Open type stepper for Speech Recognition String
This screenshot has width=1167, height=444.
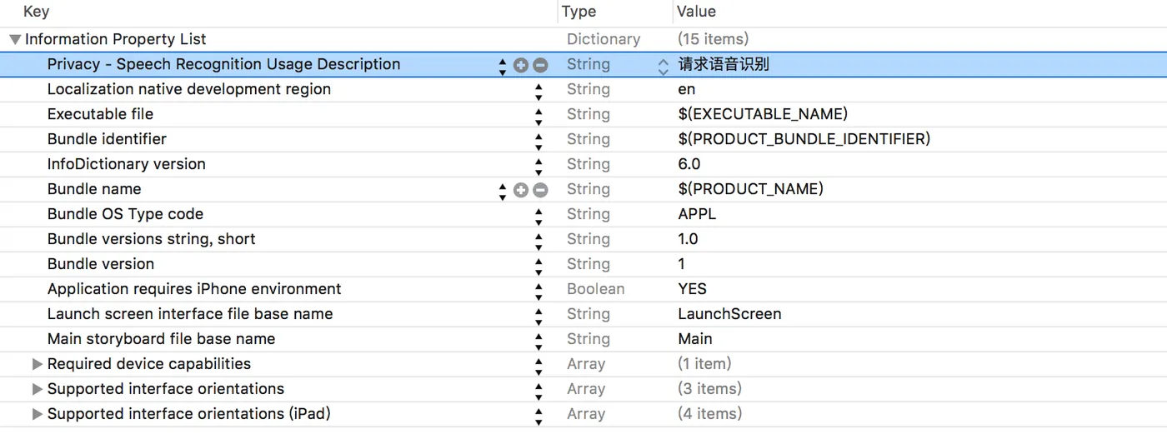(x=664, y=65)
